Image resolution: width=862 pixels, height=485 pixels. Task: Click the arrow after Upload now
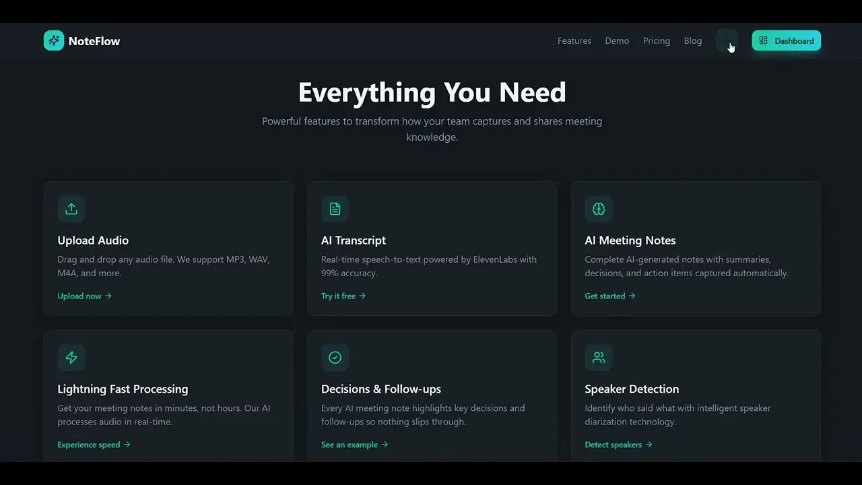click(x=108, y=296)
